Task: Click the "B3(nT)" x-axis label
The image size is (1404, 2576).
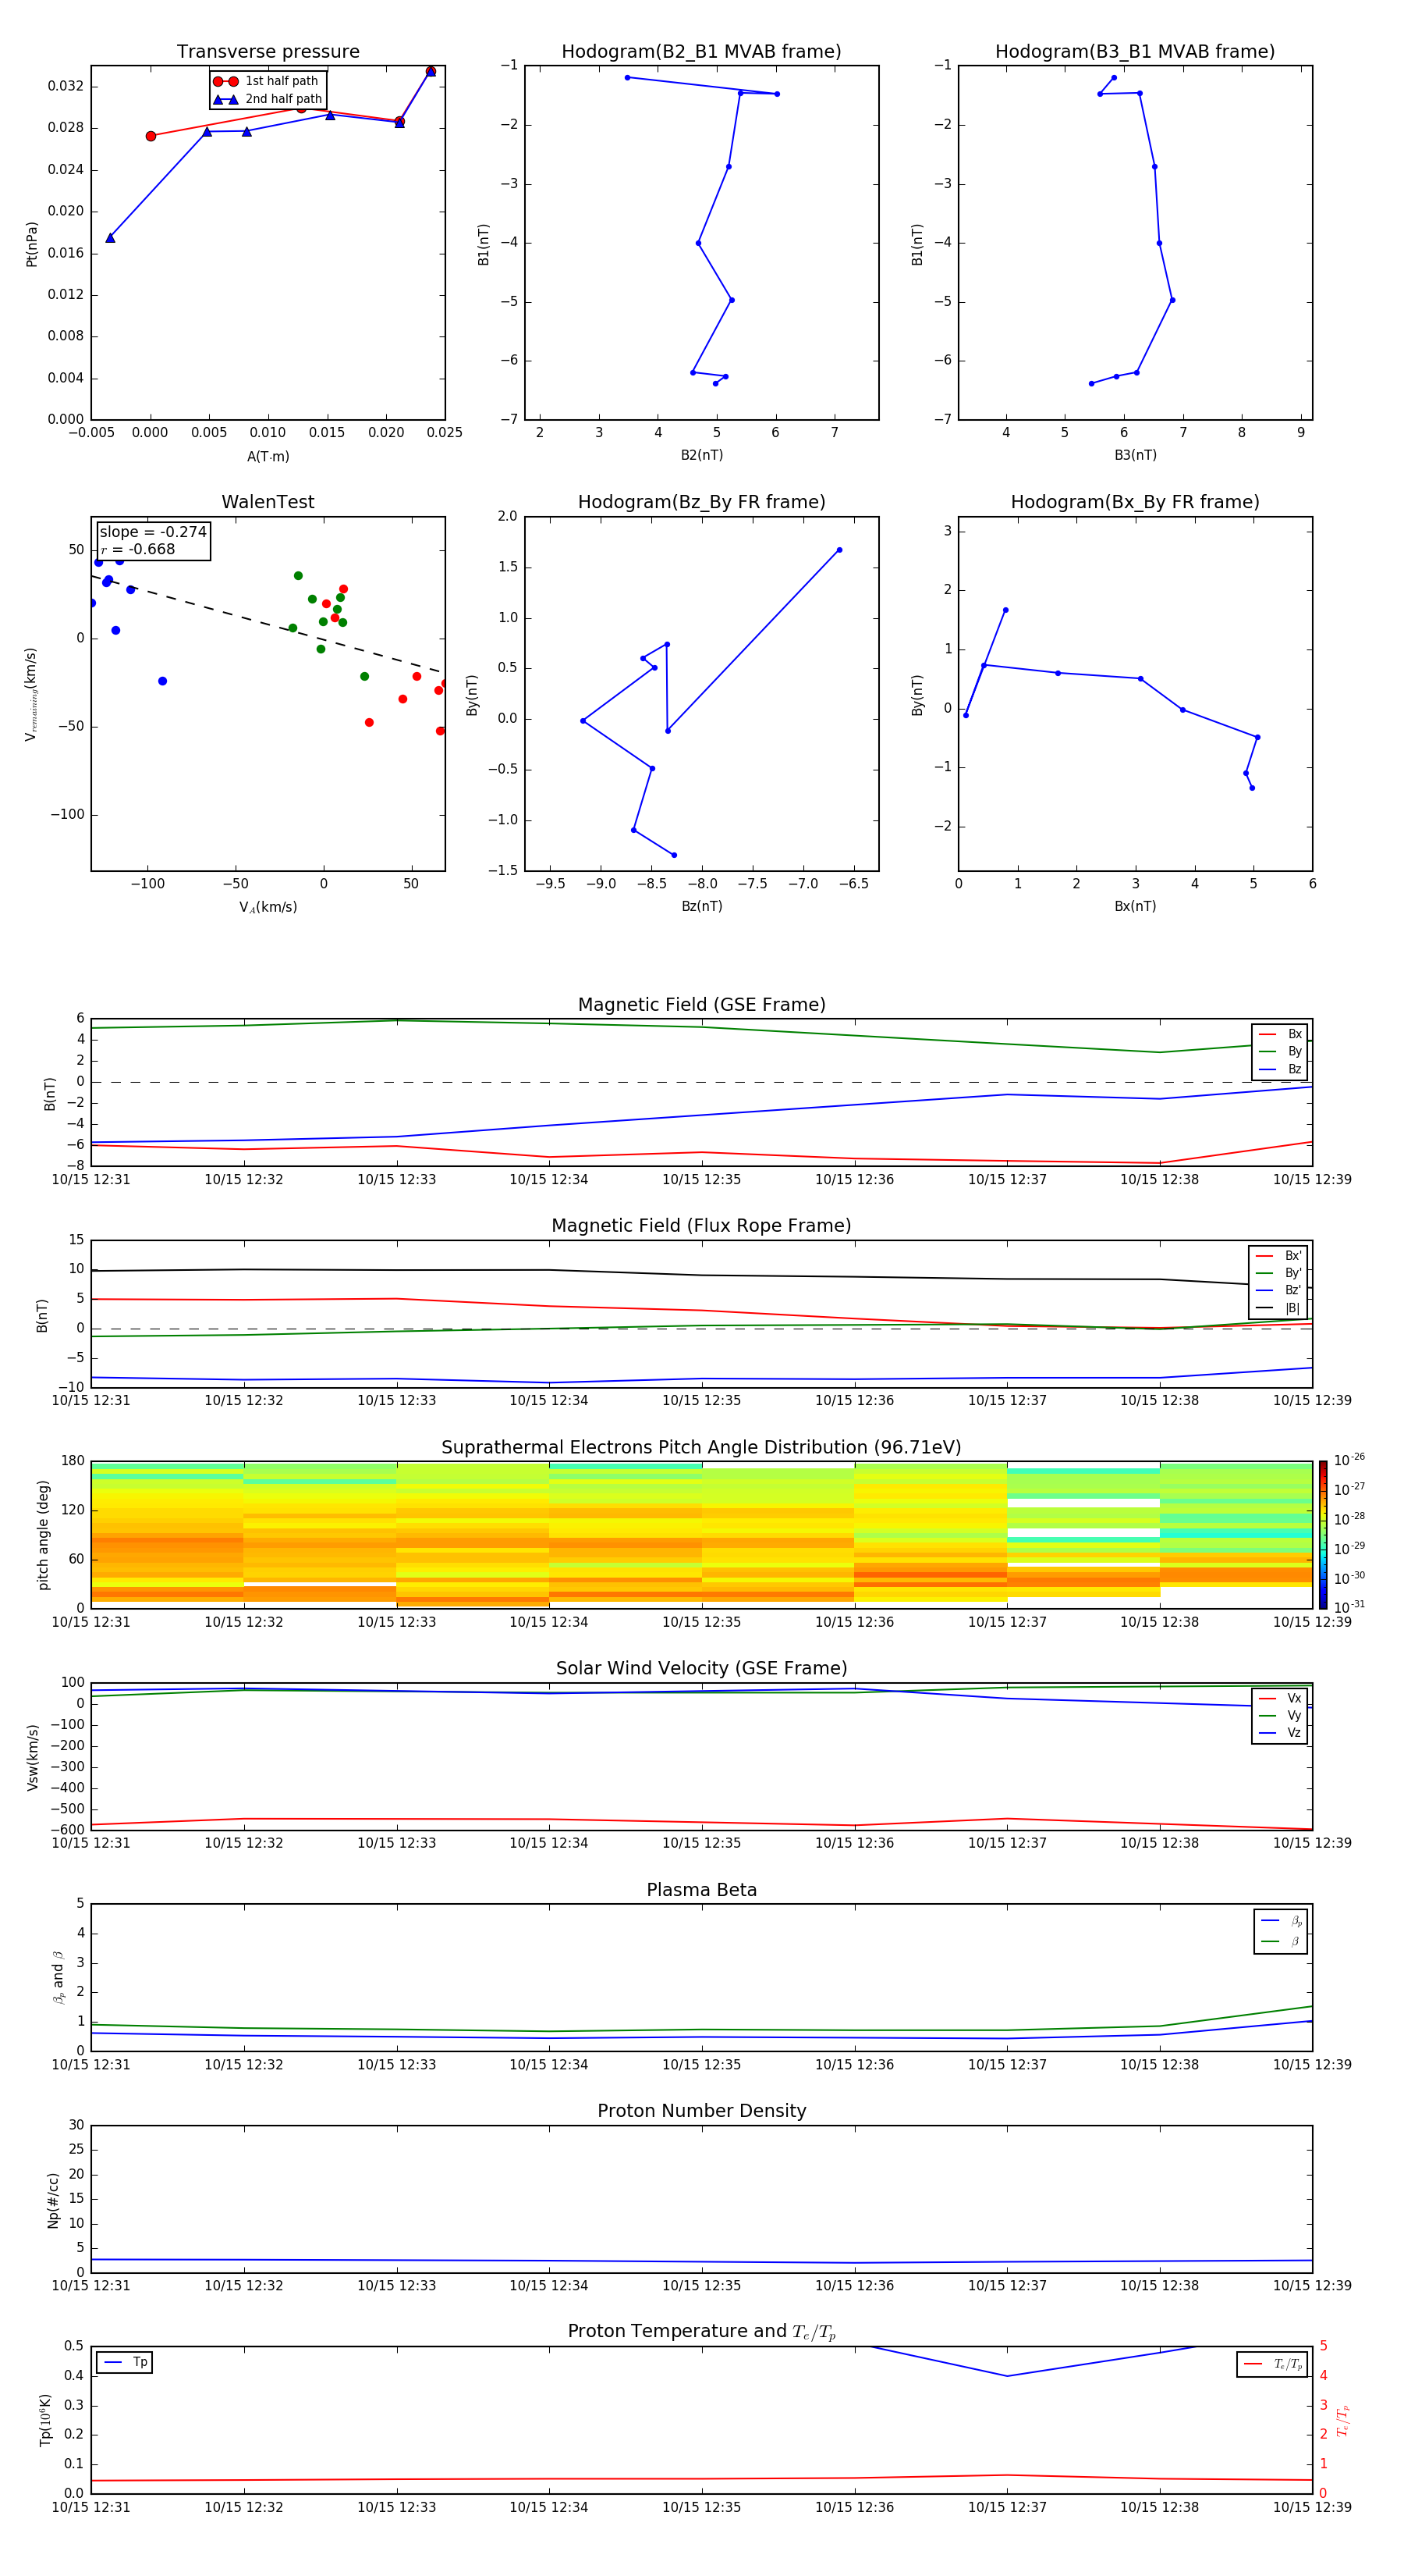Action: [x=1135, y=455]
